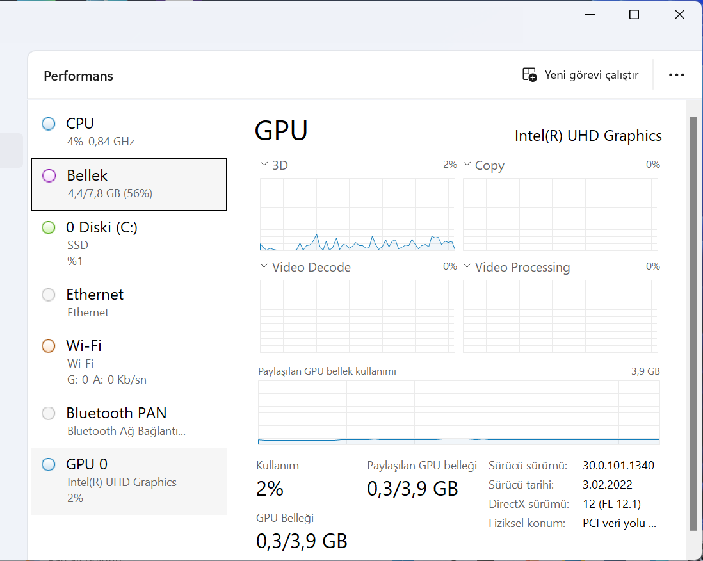Image resolution: width=703 pixels, height=561 pixels.
Task: Expand the Video Decode graph selector
Action: point(264,266)
